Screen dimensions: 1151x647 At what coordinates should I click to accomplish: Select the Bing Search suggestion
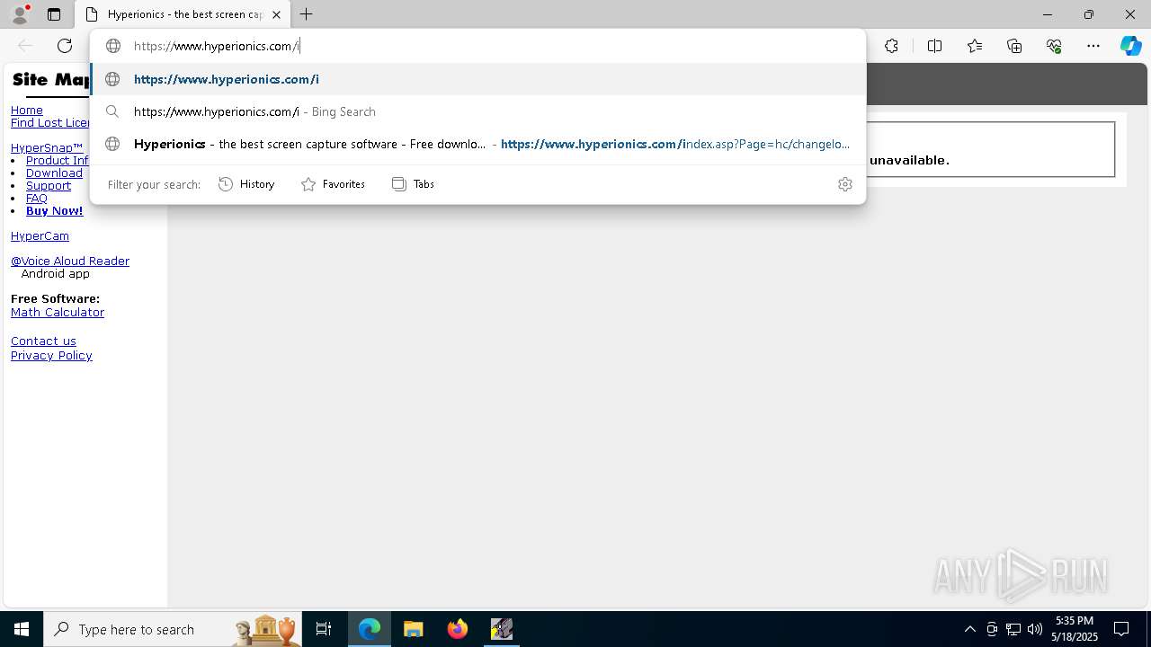click(x=477, y=111)
